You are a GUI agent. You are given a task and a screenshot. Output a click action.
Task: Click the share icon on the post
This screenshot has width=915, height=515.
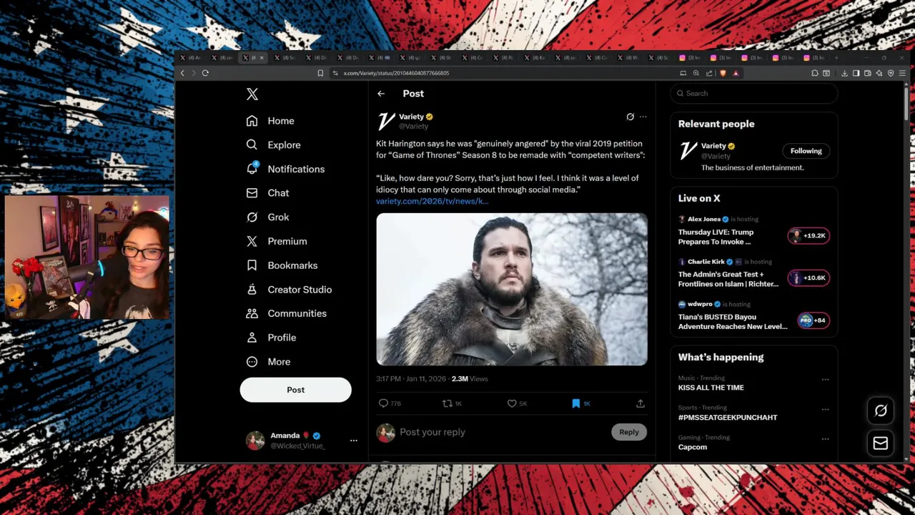pos(640,403)
